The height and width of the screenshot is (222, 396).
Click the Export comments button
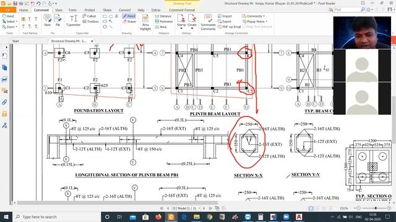(x=225, y=22)
